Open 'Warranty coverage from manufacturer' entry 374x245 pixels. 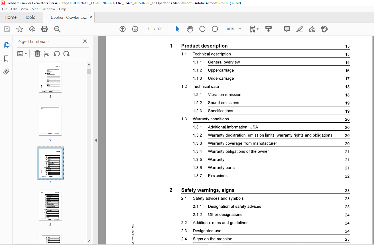[242, 143]
